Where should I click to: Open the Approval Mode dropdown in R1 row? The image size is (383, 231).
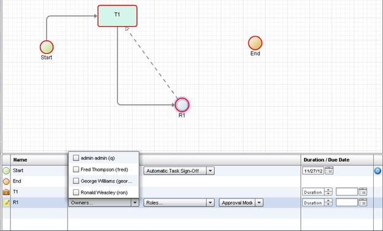[x=259, y=202]
